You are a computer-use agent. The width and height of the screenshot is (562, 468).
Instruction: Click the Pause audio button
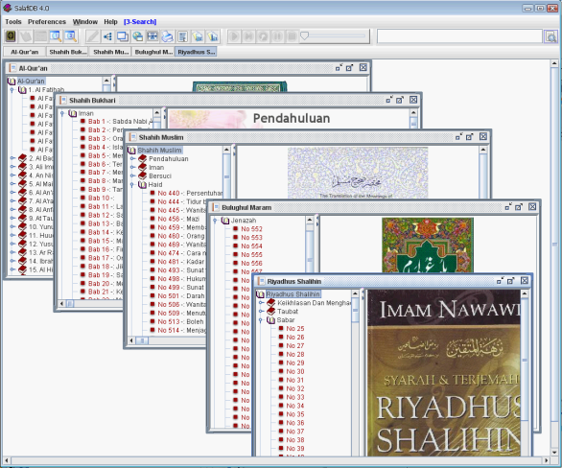point(277,36)
